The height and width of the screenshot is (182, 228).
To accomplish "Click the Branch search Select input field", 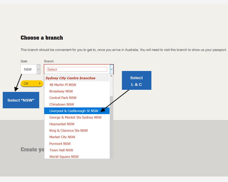I will tap(77, 69).
